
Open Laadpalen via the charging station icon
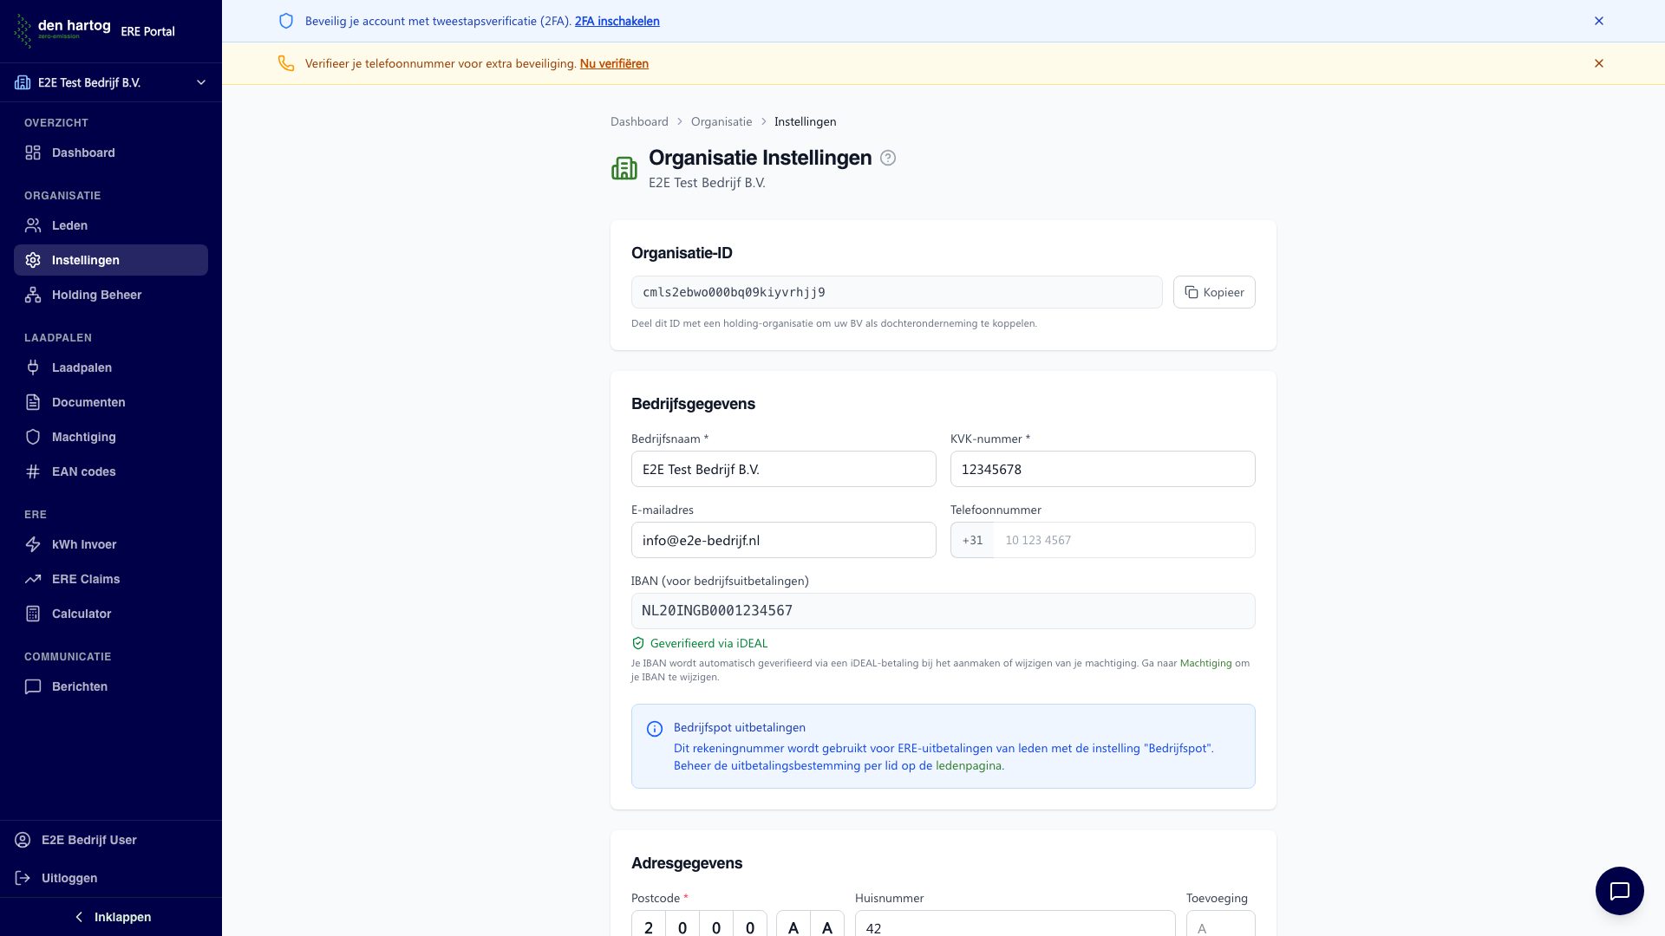(x=82, y=367)
